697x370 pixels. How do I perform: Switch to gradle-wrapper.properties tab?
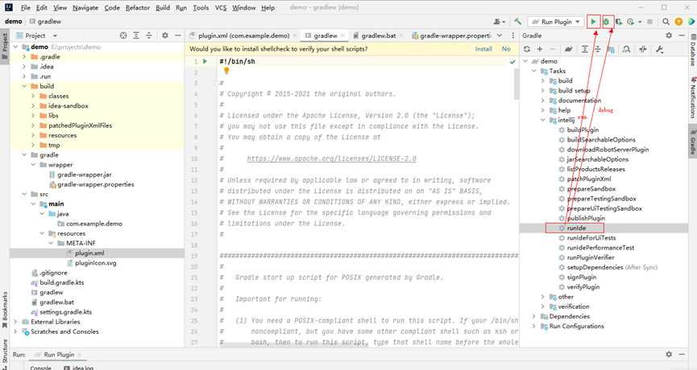[451, 35]
